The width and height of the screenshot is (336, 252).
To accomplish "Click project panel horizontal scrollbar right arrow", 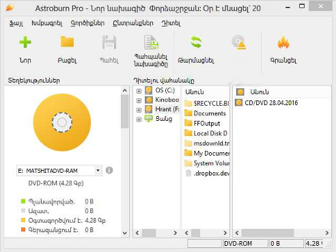I will click(327, 233).
